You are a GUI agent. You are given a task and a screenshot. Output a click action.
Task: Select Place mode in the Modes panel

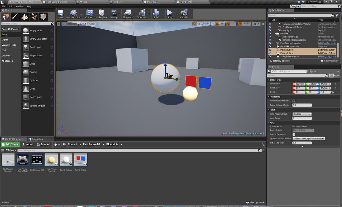coord(6,17)
